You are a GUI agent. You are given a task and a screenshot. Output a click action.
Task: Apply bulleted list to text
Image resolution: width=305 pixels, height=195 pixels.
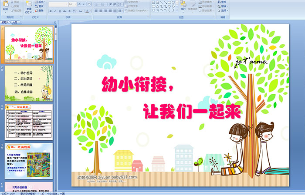pyautogui.click(x=97, y=4)
